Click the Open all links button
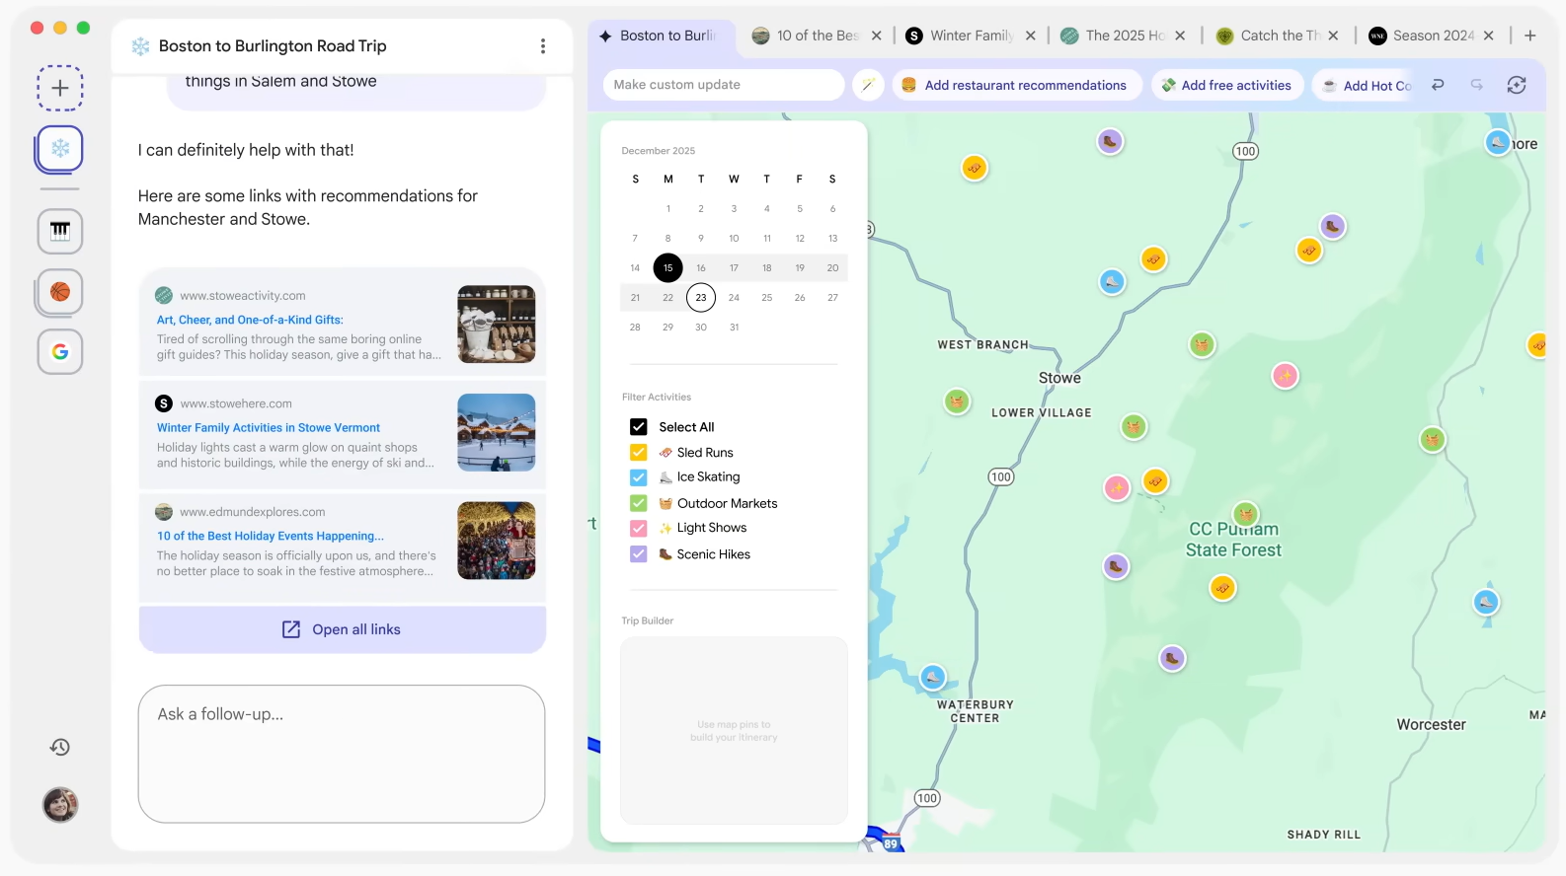The width and height of the screenshot is (1566, 876). 342,629
